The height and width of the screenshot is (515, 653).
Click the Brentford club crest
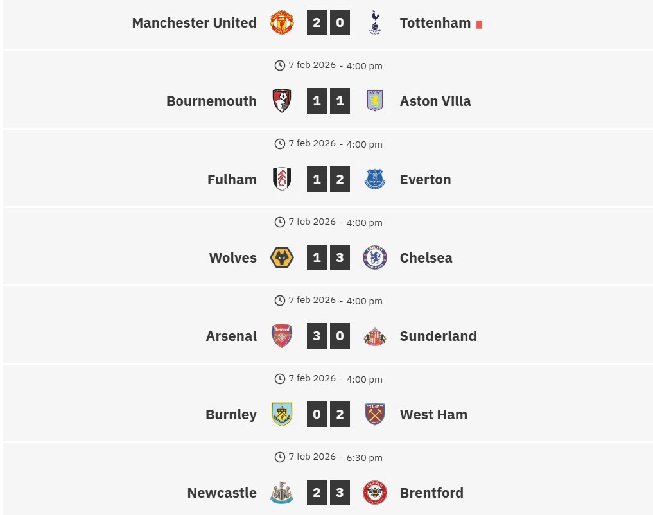point(375,493)
